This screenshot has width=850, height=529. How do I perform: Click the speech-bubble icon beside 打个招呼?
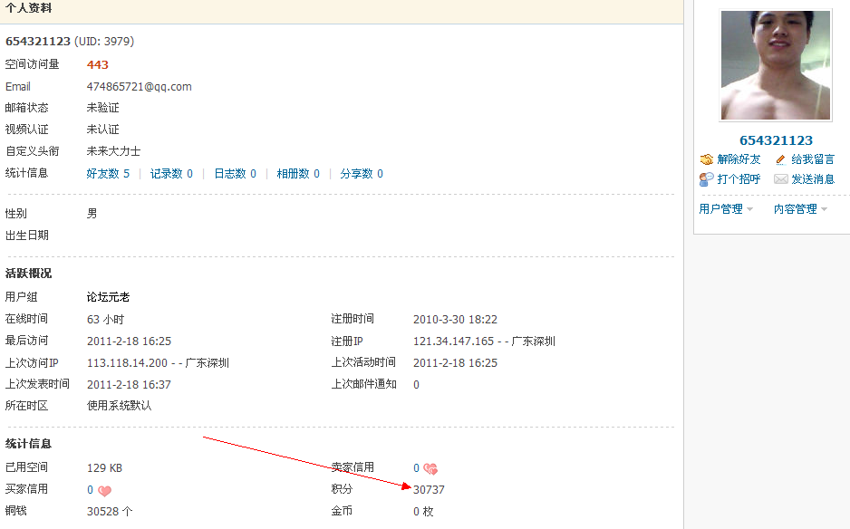pyautogui.click(x=706, y=179)
